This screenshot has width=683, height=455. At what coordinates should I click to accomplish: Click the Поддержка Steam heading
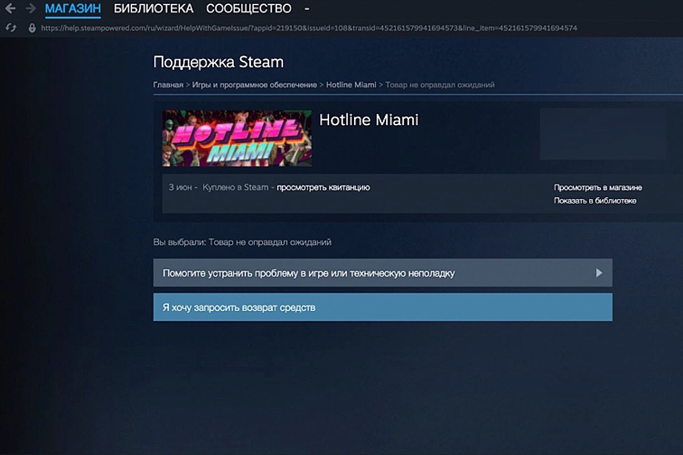pyautogui.click(x=218, y=62)
